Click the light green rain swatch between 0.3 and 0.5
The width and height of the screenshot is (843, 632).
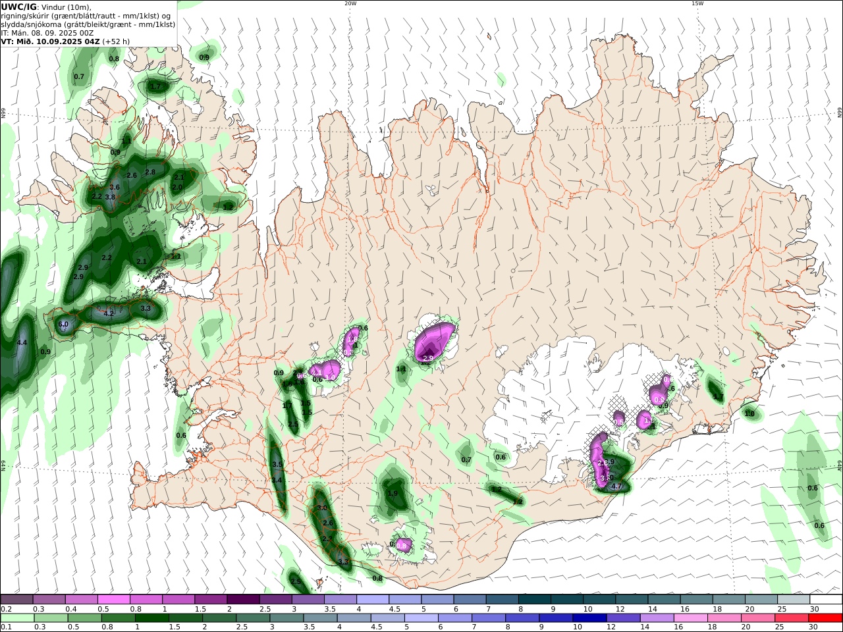[50, 618]
